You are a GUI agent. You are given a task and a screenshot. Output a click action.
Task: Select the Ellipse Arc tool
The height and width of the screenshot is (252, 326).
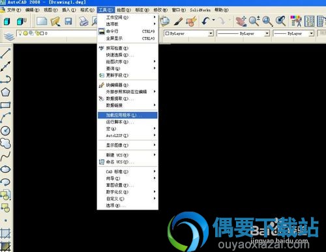tap(5, 182)
